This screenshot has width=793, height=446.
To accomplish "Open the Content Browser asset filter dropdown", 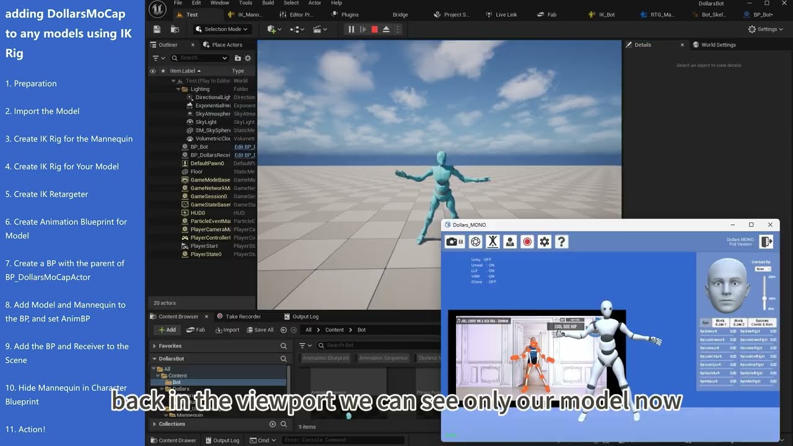I will coord(305,345).
